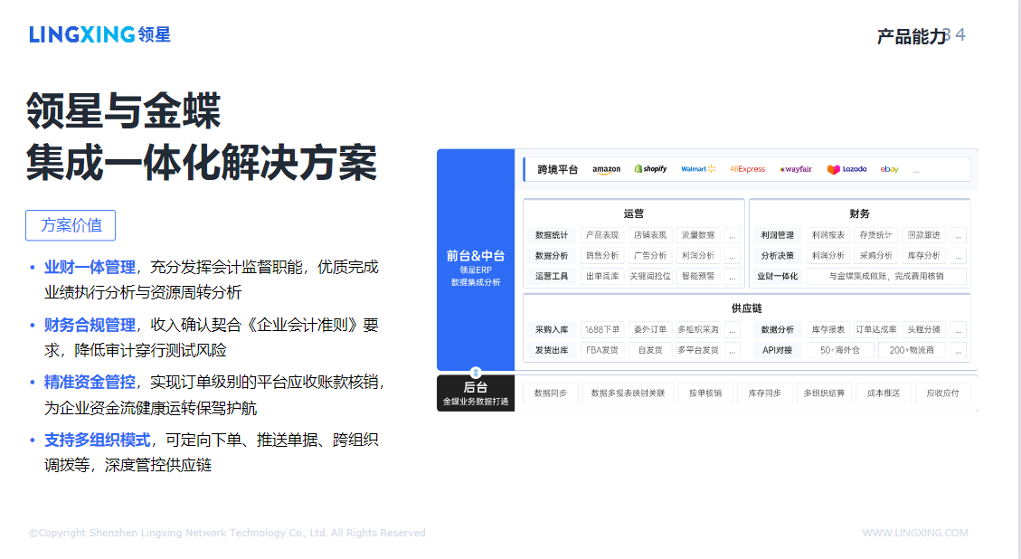This screenshot has width=1021, height=559.
Task: Click the 1688下单 cell
Action: 602,329
